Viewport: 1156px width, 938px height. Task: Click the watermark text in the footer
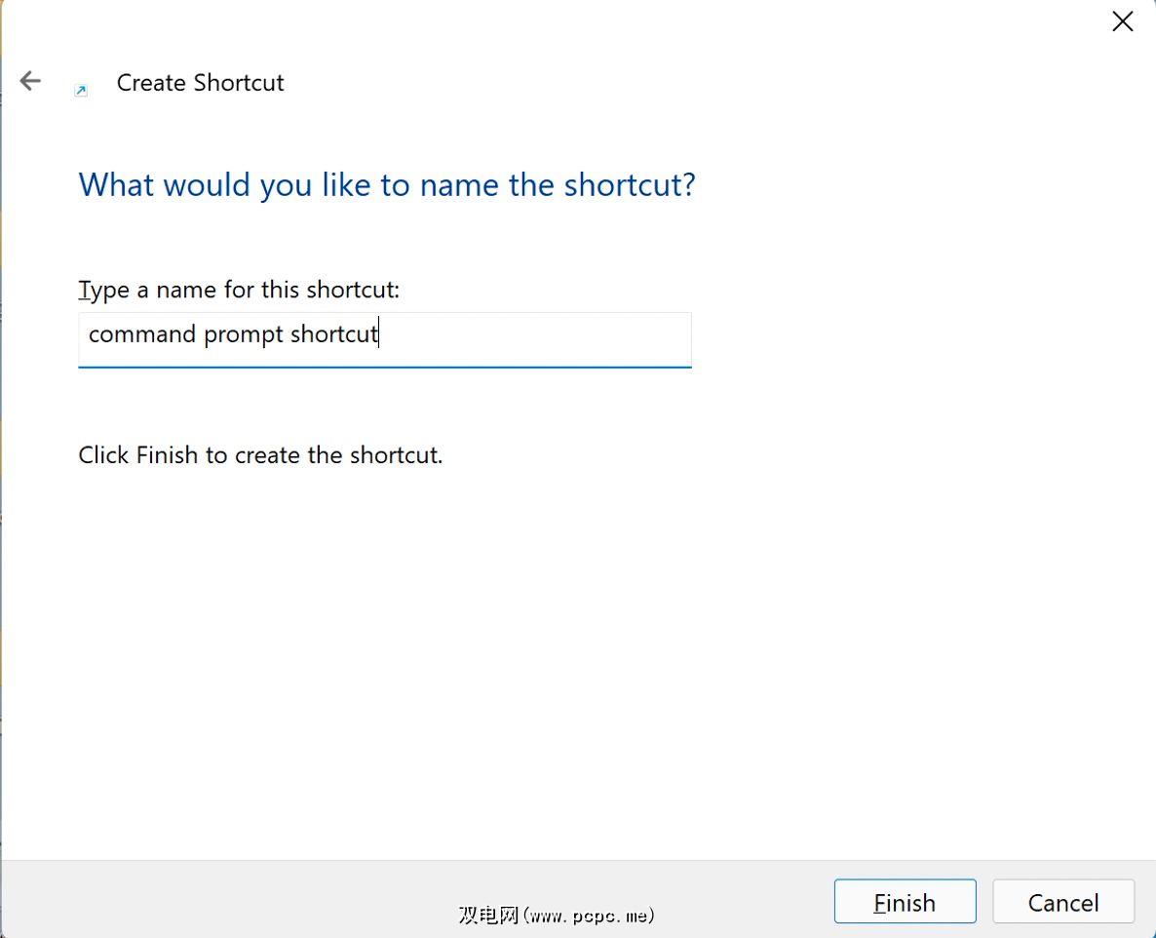[x=556, y=915]
